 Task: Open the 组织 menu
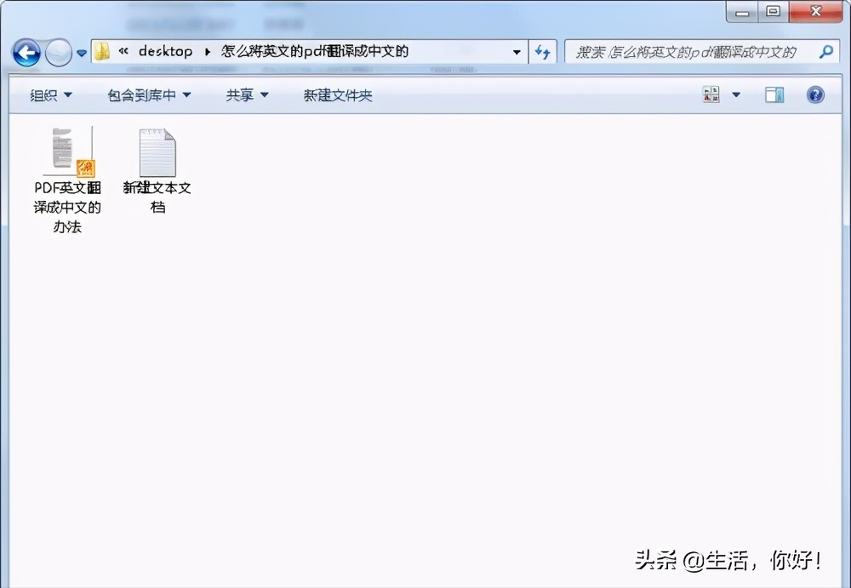pos(51,95)
